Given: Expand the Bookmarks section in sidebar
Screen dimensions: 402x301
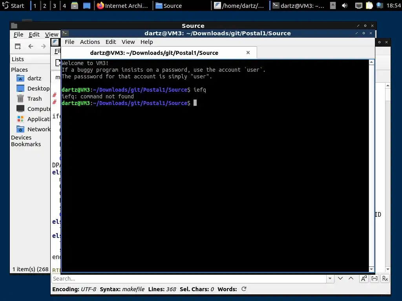Looking at the screenshot, I should coord(26,144).
